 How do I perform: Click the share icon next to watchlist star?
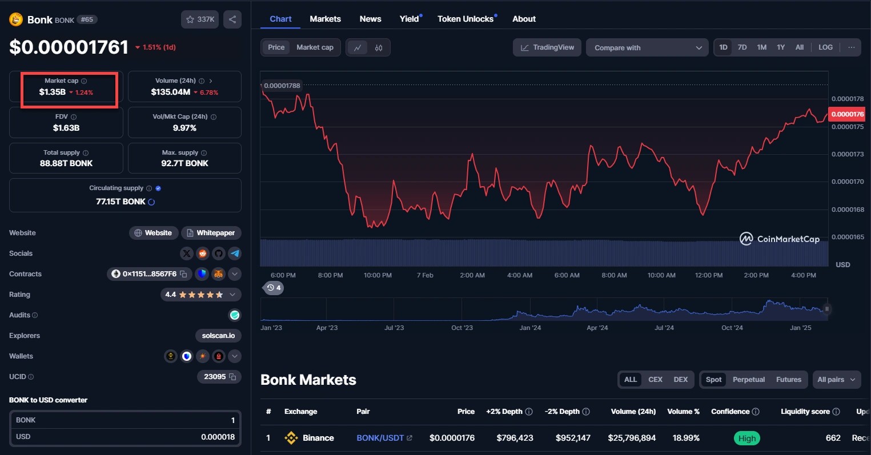[232, 19]
